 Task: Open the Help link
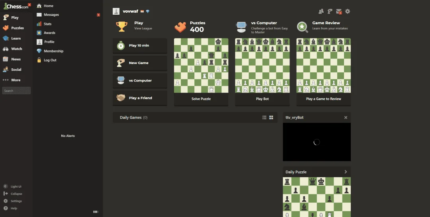coord(10,208)
